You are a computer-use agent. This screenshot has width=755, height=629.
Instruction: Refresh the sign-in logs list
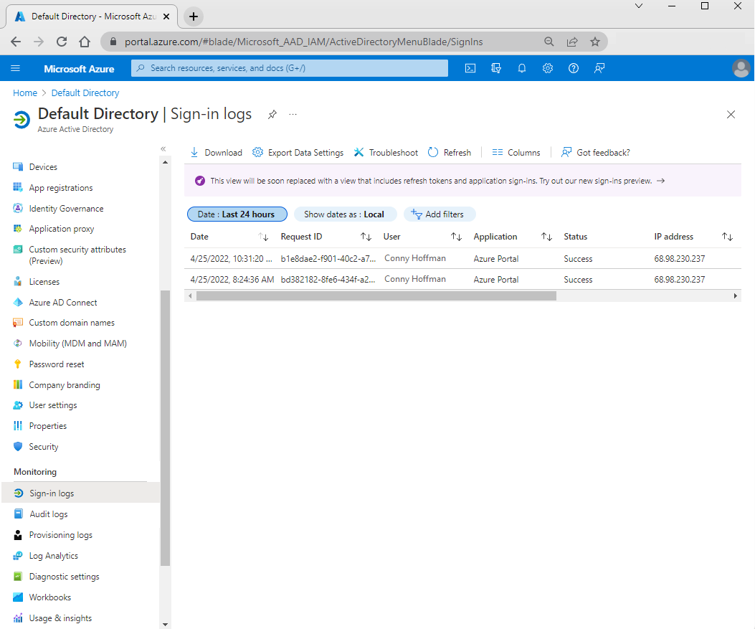coord(450,153)
